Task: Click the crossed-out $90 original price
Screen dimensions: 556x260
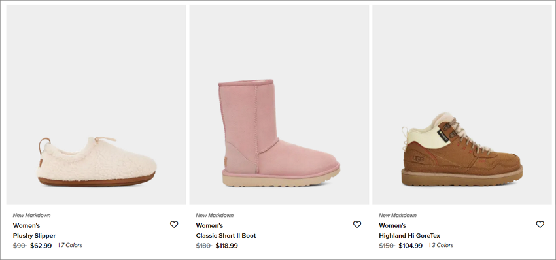Action: 20,246
